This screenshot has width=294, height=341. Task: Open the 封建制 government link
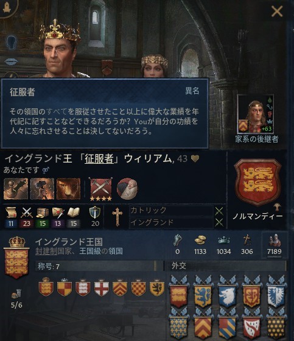pyautogui.click(x=46, y=251)
